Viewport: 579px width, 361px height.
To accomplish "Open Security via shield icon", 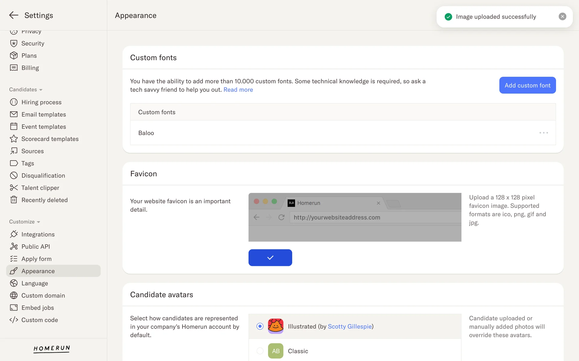I will [14, 43].
